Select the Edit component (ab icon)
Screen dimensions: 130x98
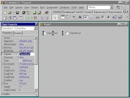tap(85, 17)
